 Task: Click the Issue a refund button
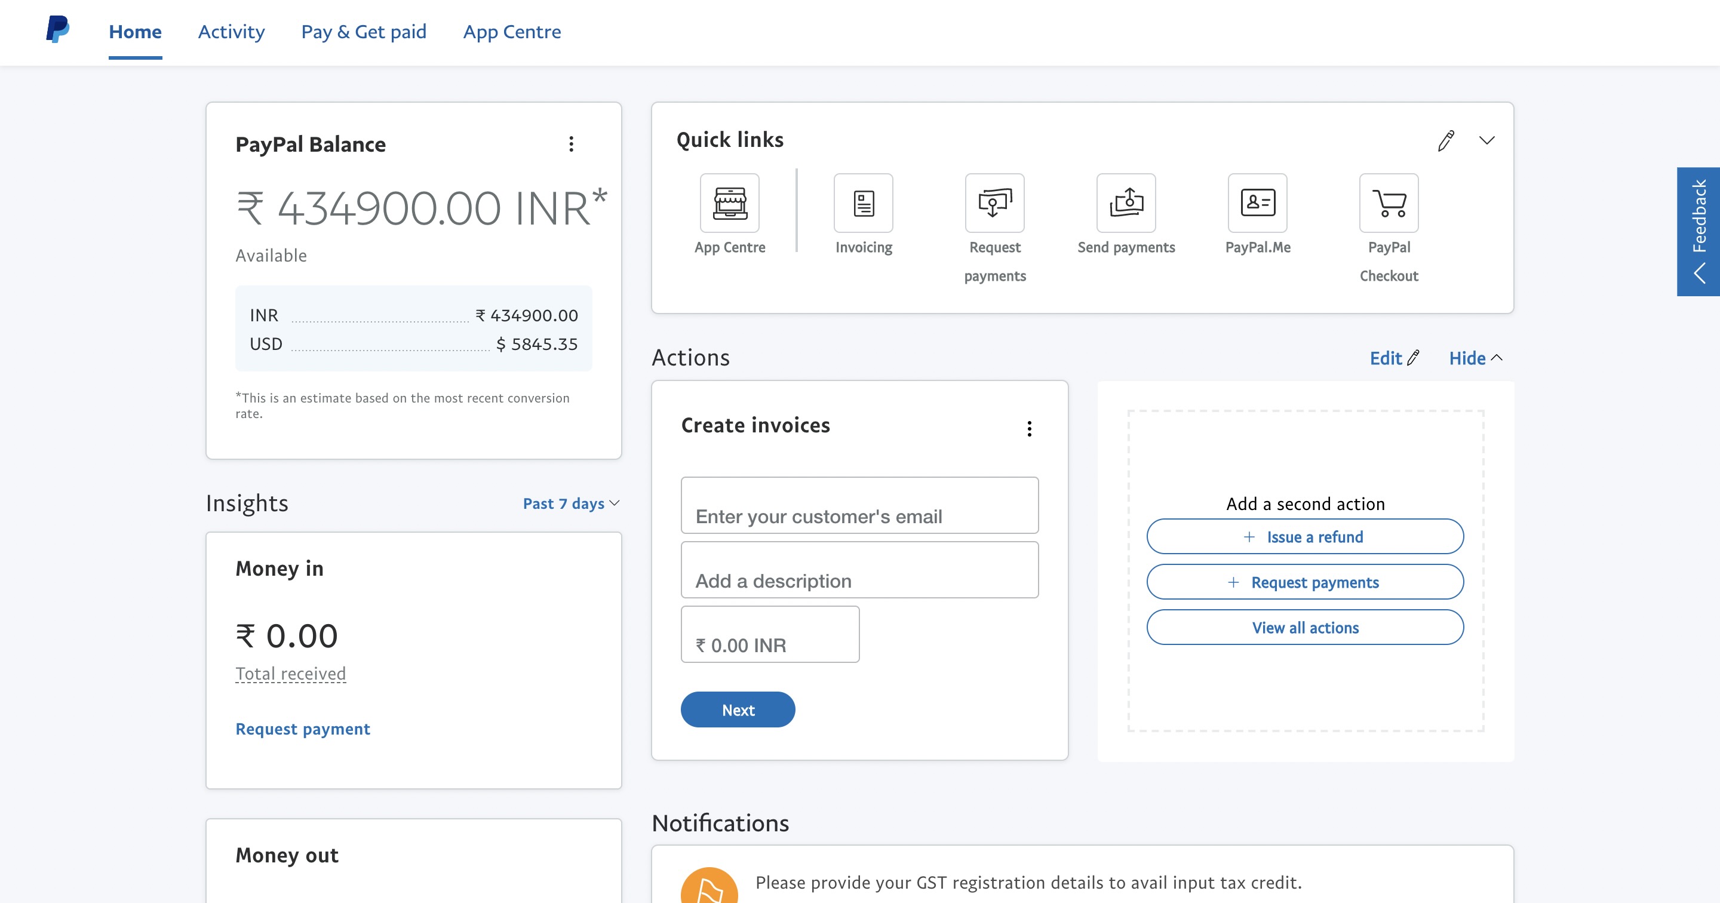1305,536
